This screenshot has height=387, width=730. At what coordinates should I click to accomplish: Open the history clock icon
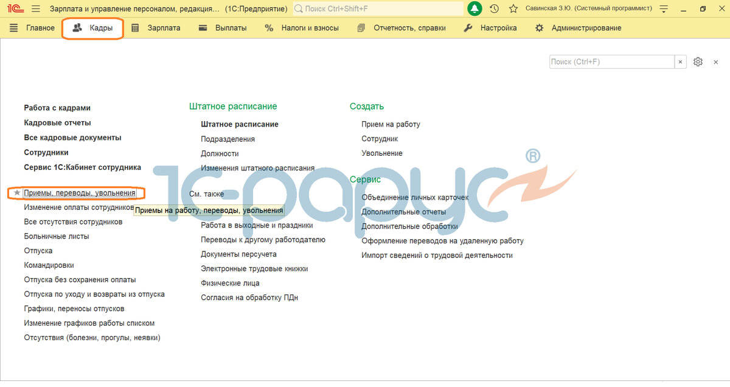[x=494, y=9]
